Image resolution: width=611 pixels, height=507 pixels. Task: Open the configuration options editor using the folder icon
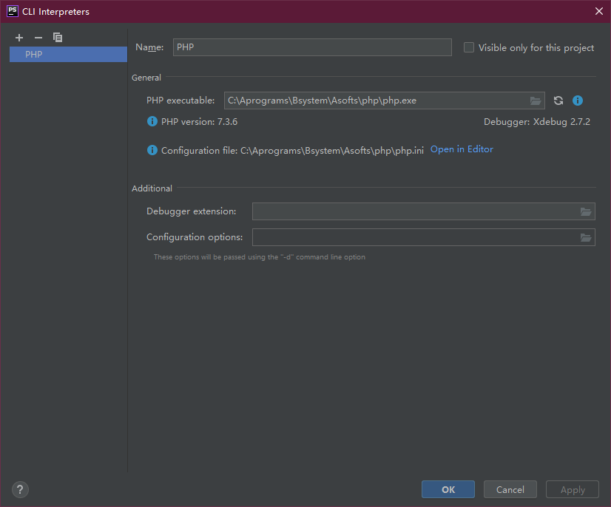(x=586, y=237)
